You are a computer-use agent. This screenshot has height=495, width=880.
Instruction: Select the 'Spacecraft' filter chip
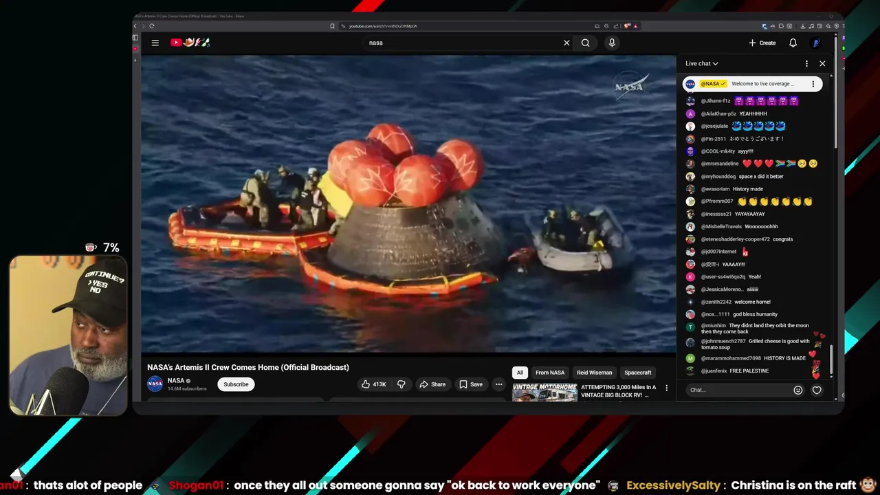(637, 373)
